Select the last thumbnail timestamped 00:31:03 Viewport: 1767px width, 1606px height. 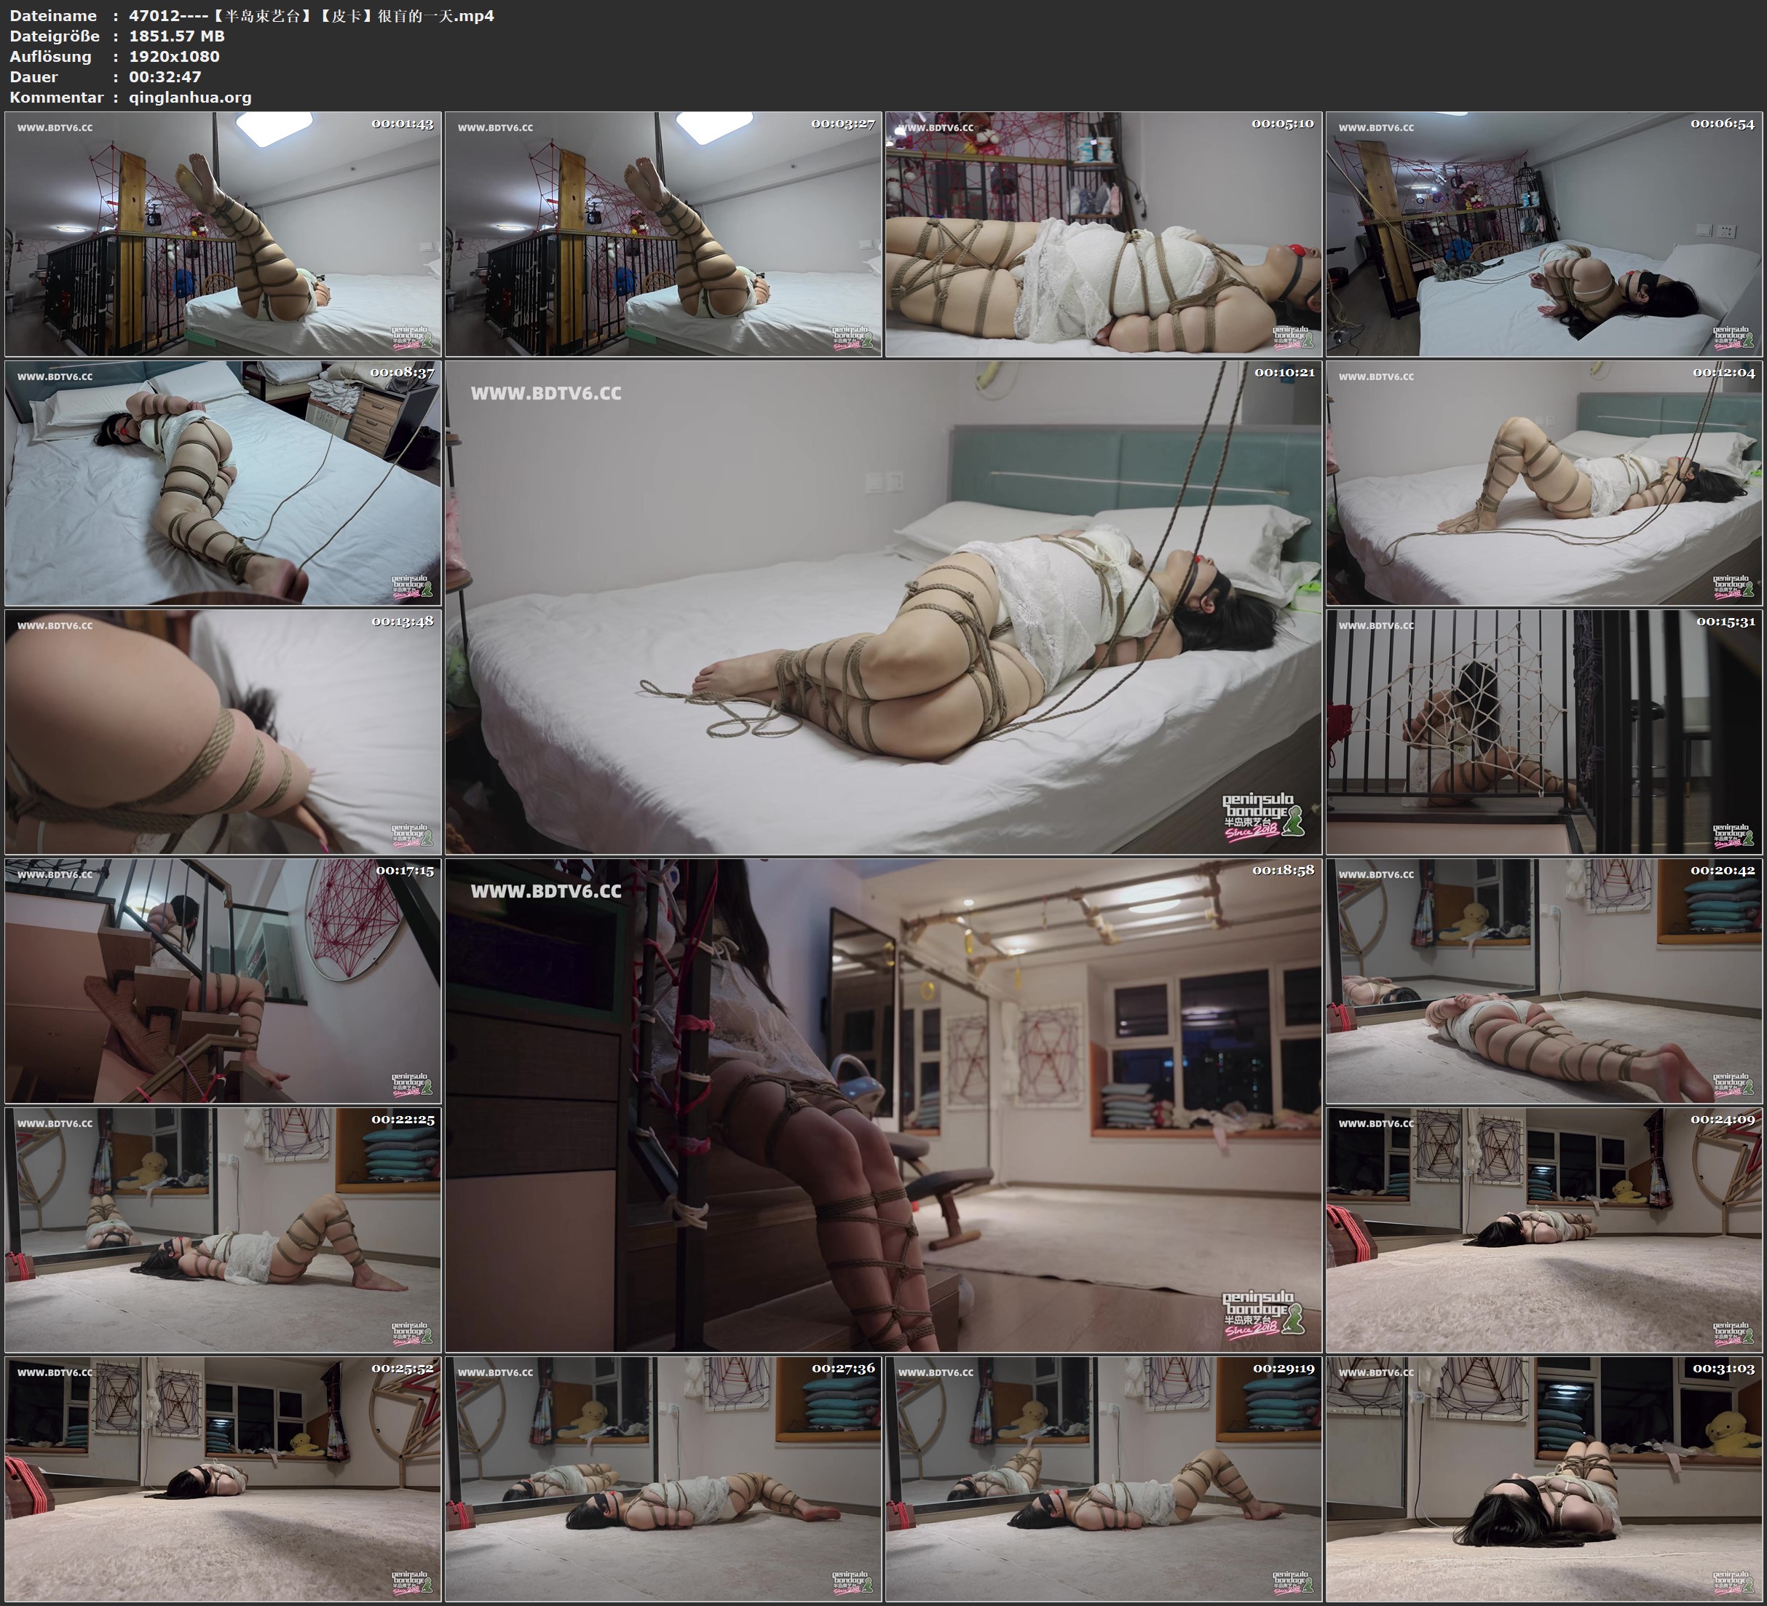coord(1543,1479)
